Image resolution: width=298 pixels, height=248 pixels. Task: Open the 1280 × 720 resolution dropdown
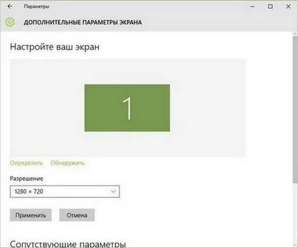pyautogui.click(x=65, y=191)
